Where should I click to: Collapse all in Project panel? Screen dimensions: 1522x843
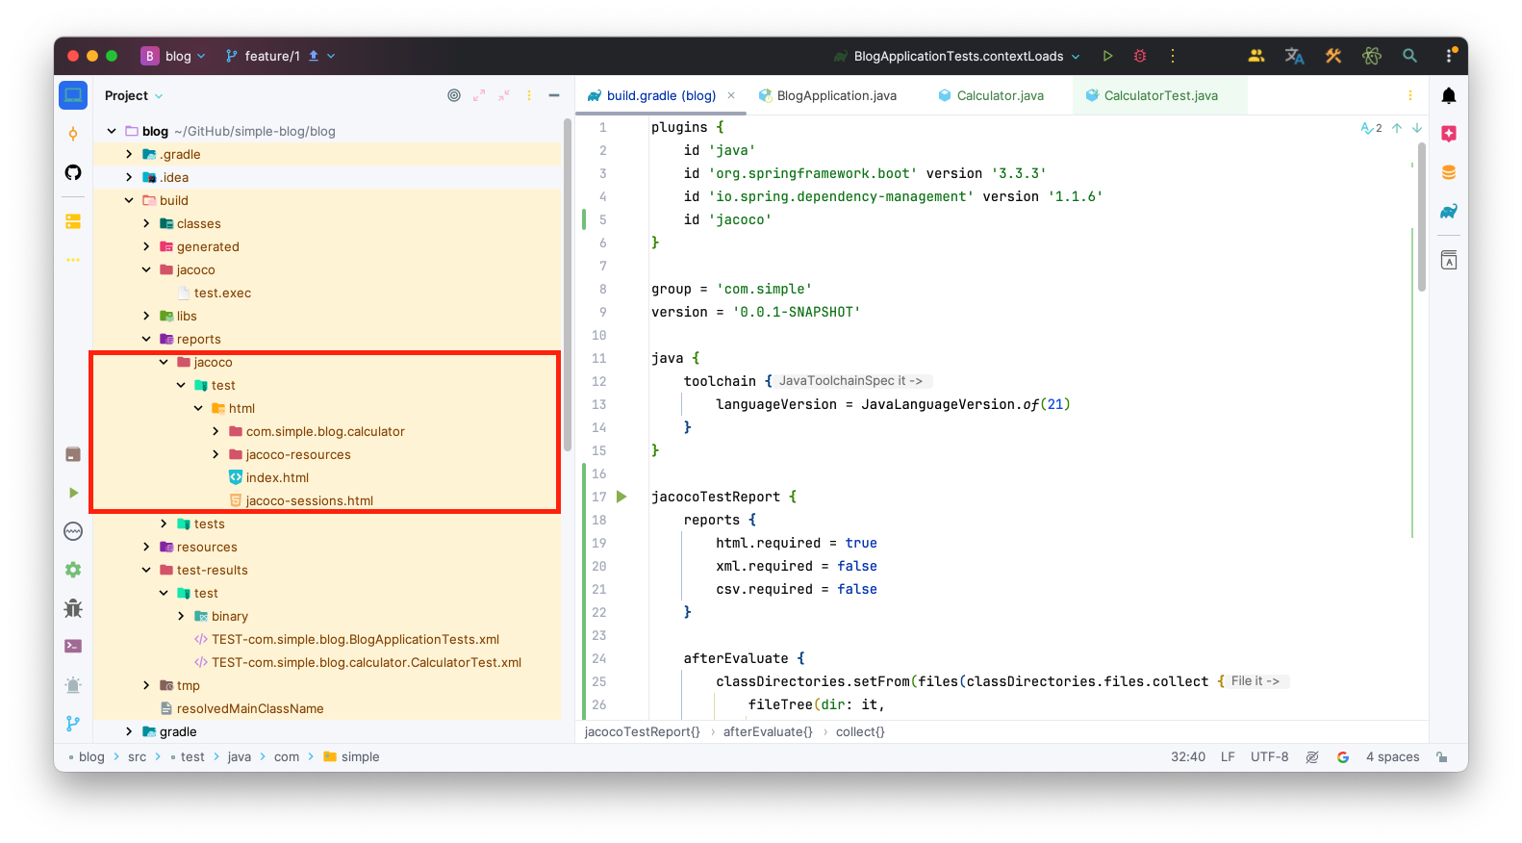504,95
